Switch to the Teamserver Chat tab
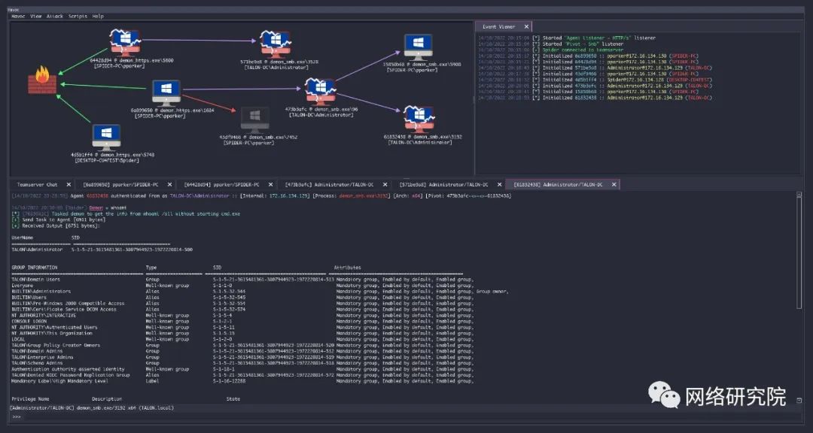 coord(37,184)
